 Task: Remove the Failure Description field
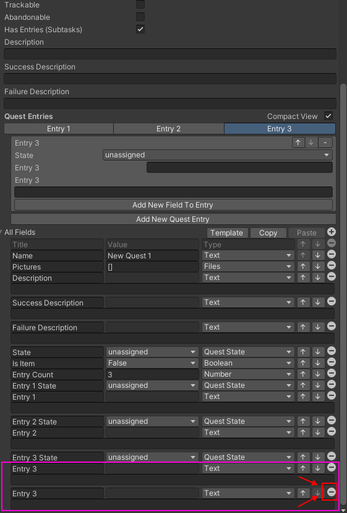click(x=332, y=326)
